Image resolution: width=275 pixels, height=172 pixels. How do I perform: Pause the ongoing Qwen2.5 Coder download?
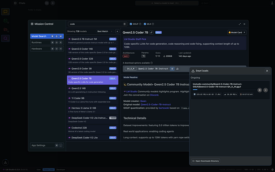pos(260,90)
